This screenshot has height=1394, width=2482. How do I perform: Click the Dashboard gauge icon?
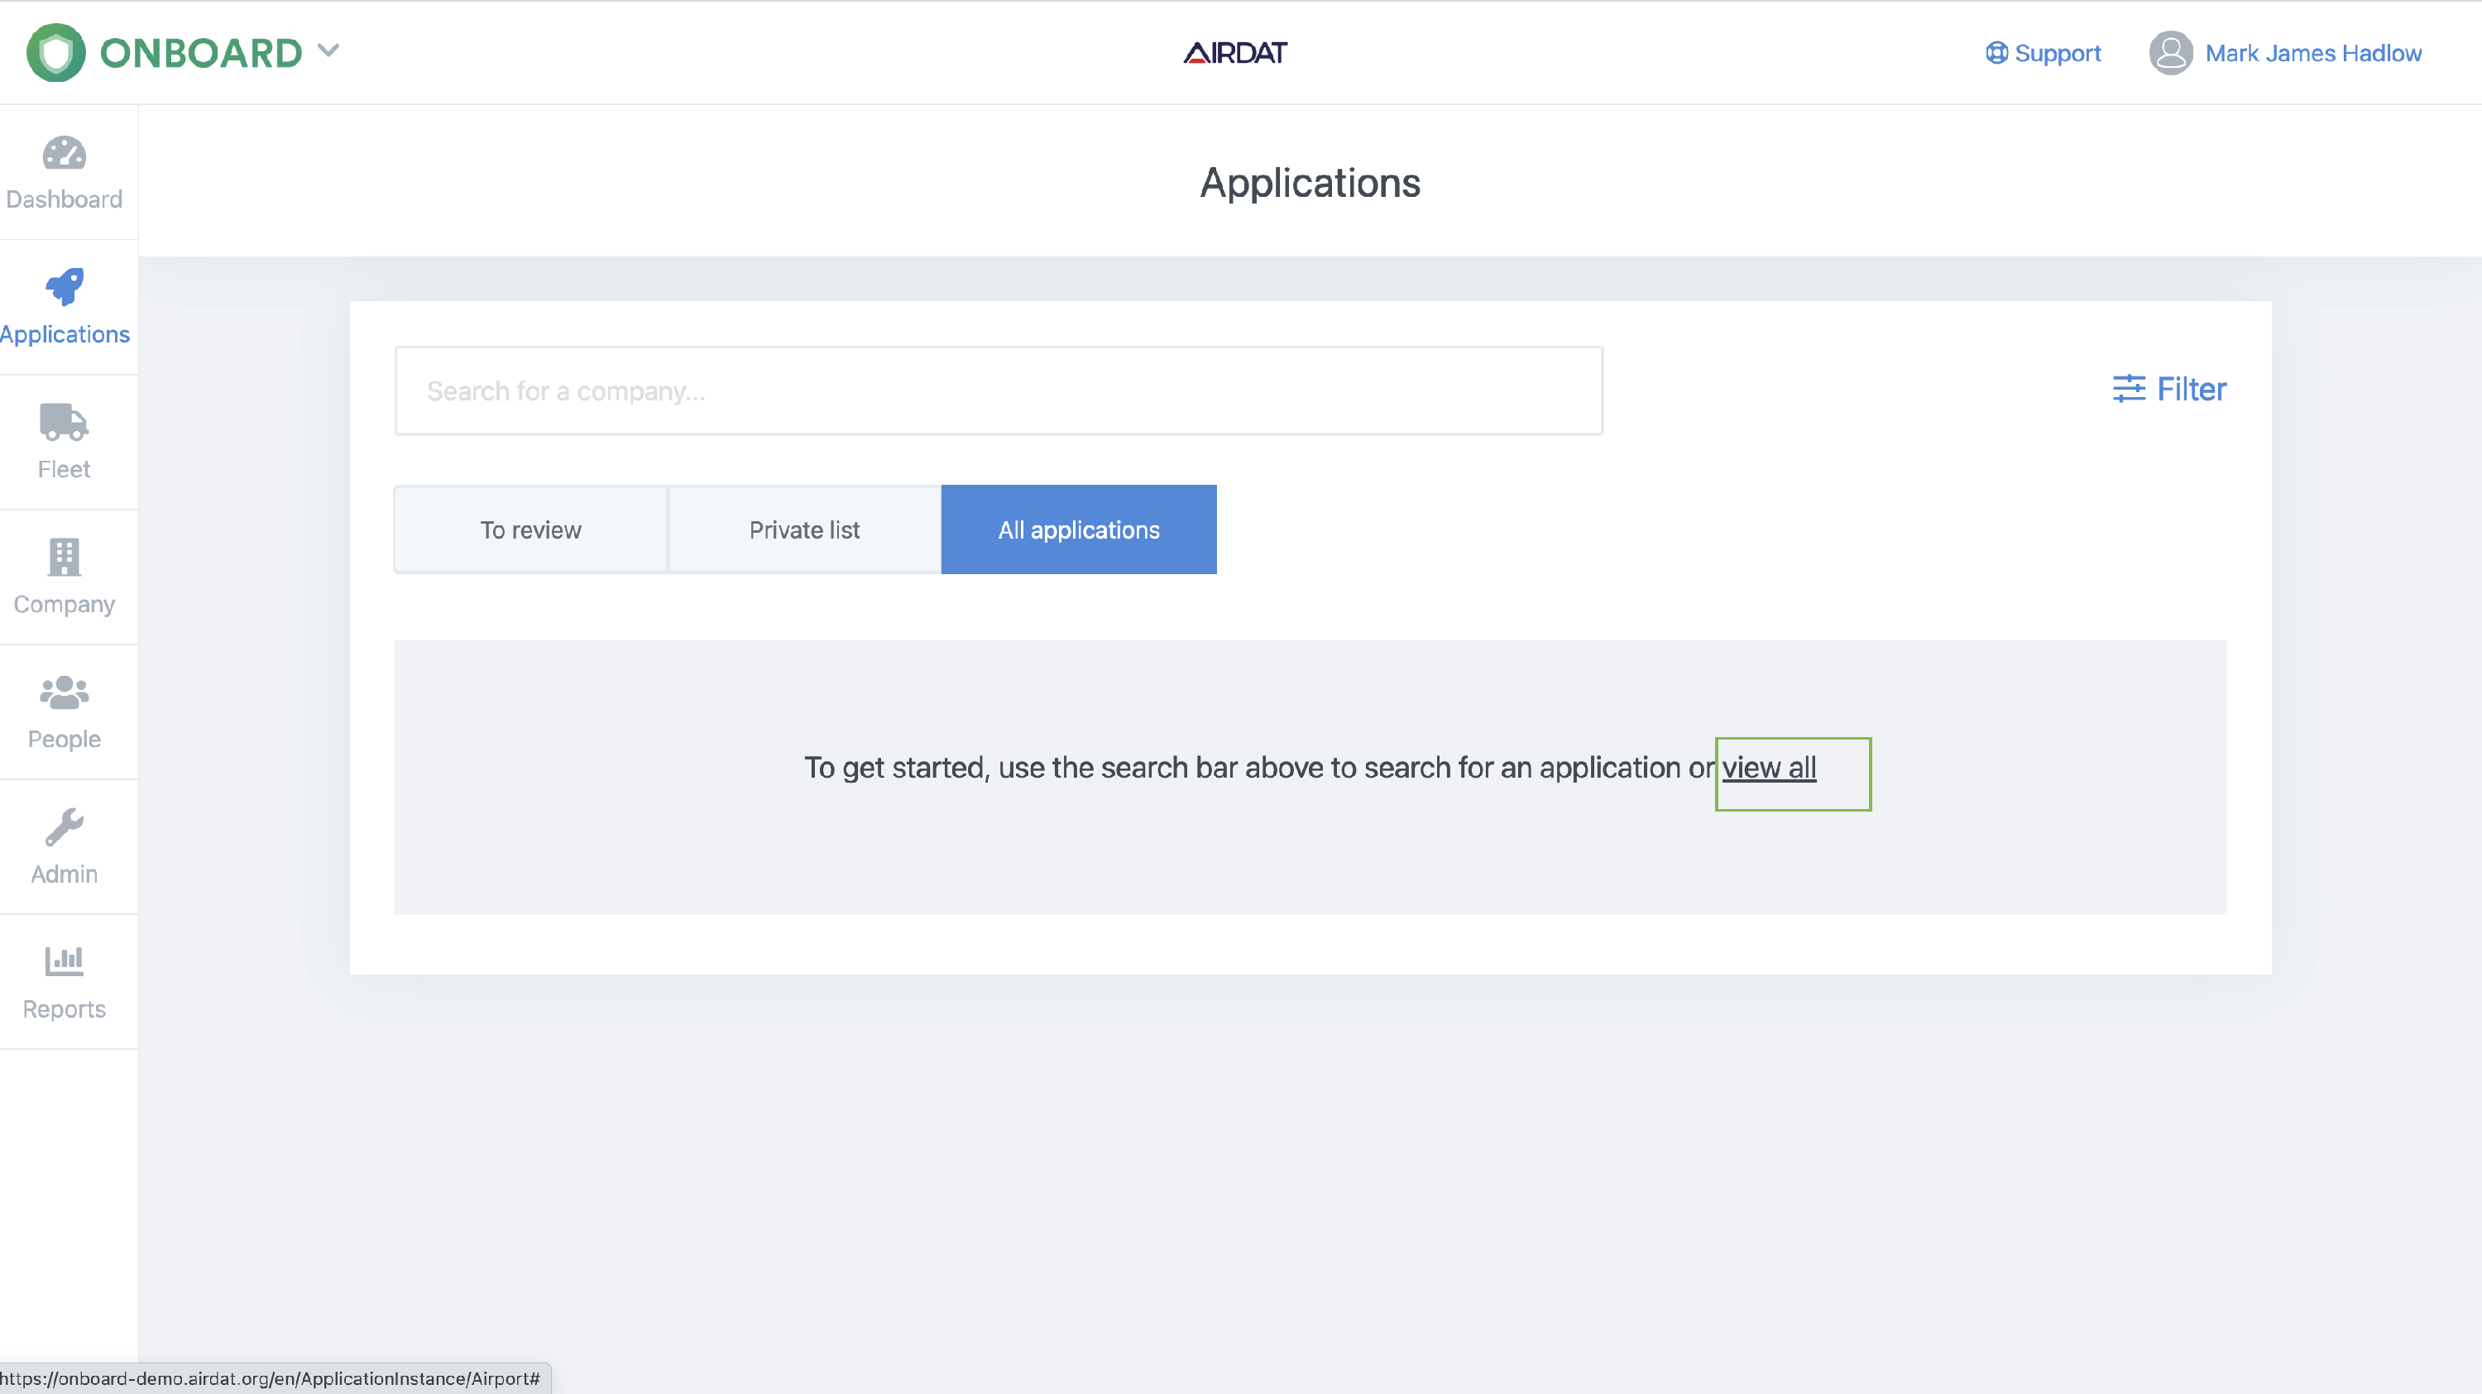[x=64, y=153]
